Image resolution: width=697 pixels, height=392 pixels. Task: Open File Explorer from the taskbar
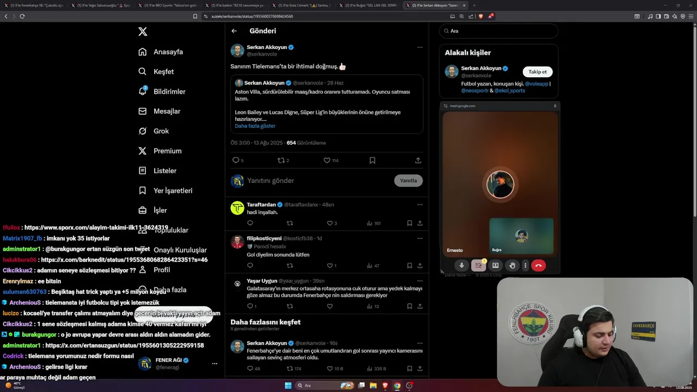click(x=373, y=385)
